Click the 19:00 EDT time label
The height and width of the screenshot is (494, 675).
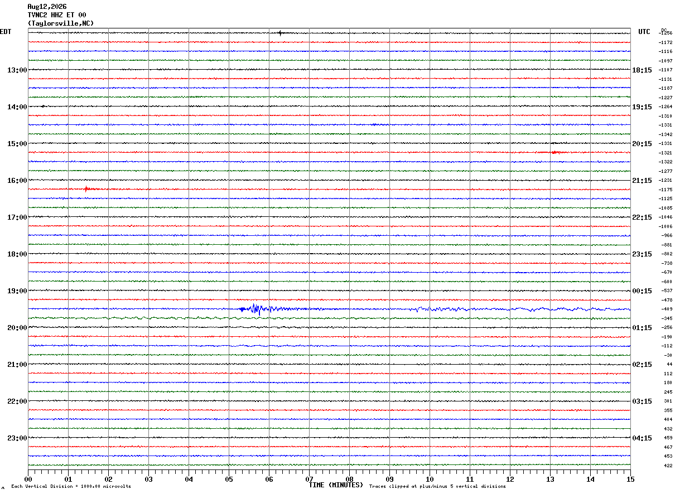coord(17,291)
